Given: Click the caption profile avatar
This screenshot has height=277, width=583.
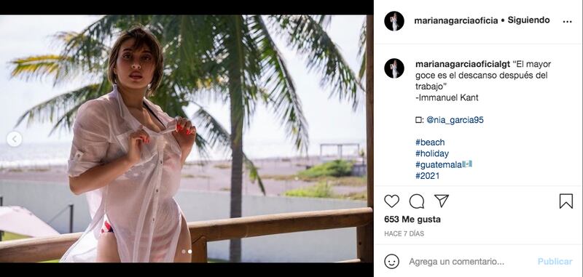Looking at the screenshot, I should [394, 68].
